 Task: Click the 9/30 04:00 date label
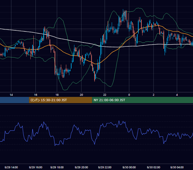(177, 167)
